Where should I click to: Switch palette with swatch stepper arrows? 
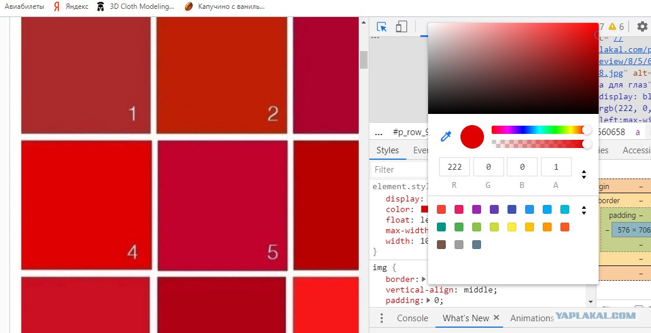[584, 210]
